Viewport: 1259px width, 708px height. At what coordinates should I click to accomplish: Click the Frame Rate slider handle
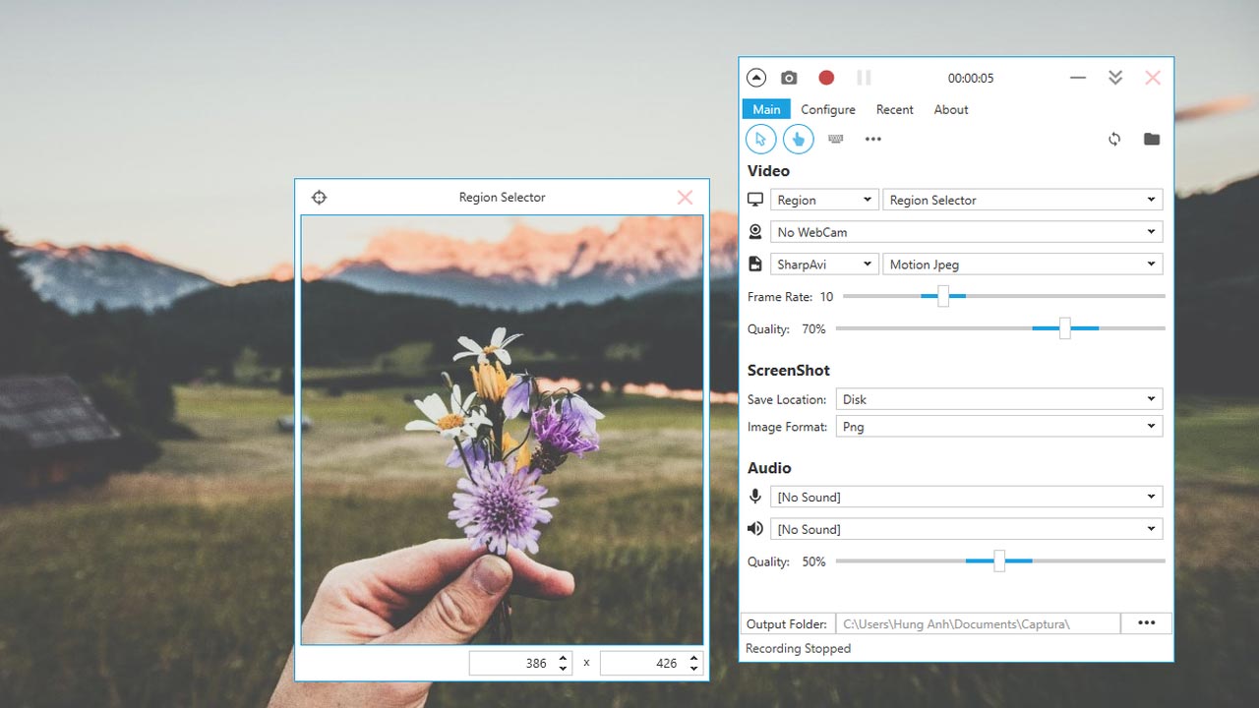[x=942, y=296]
